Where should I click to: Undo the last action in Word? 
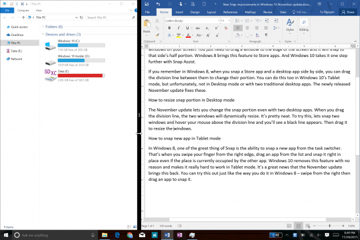pos(158,4)
